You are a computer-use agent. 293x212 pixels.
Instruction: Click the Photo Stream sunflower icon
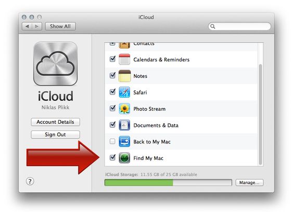coord(124,109)
